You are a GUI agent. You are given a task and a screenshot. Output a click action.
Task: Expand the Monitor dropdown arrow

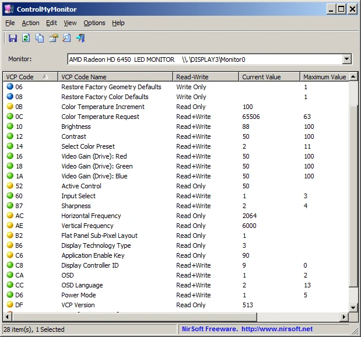click(x=346, y=59)
